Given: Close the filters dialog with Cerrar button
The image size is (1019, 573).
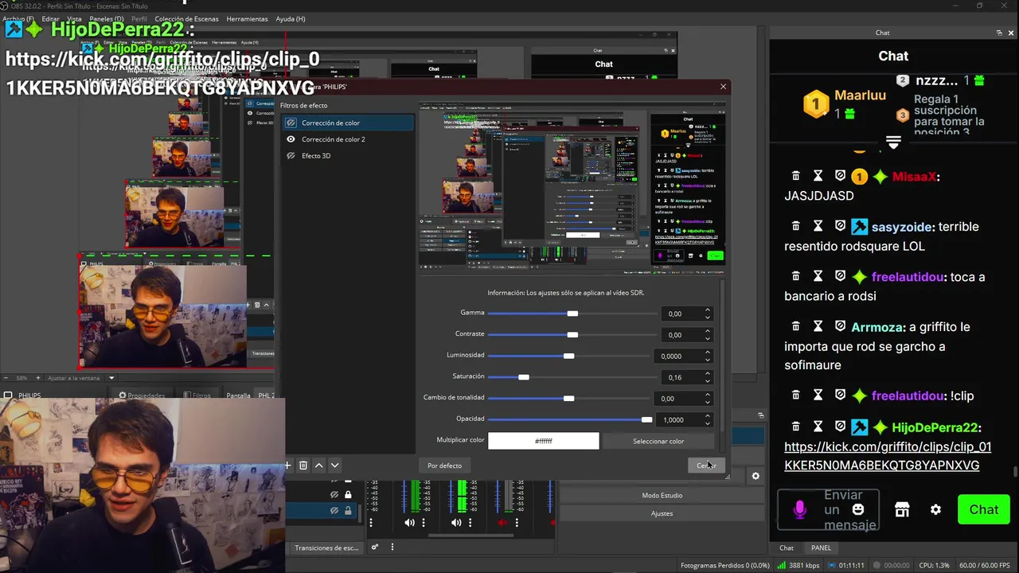Looking at the screenshot, I should [x=706, y=466].
